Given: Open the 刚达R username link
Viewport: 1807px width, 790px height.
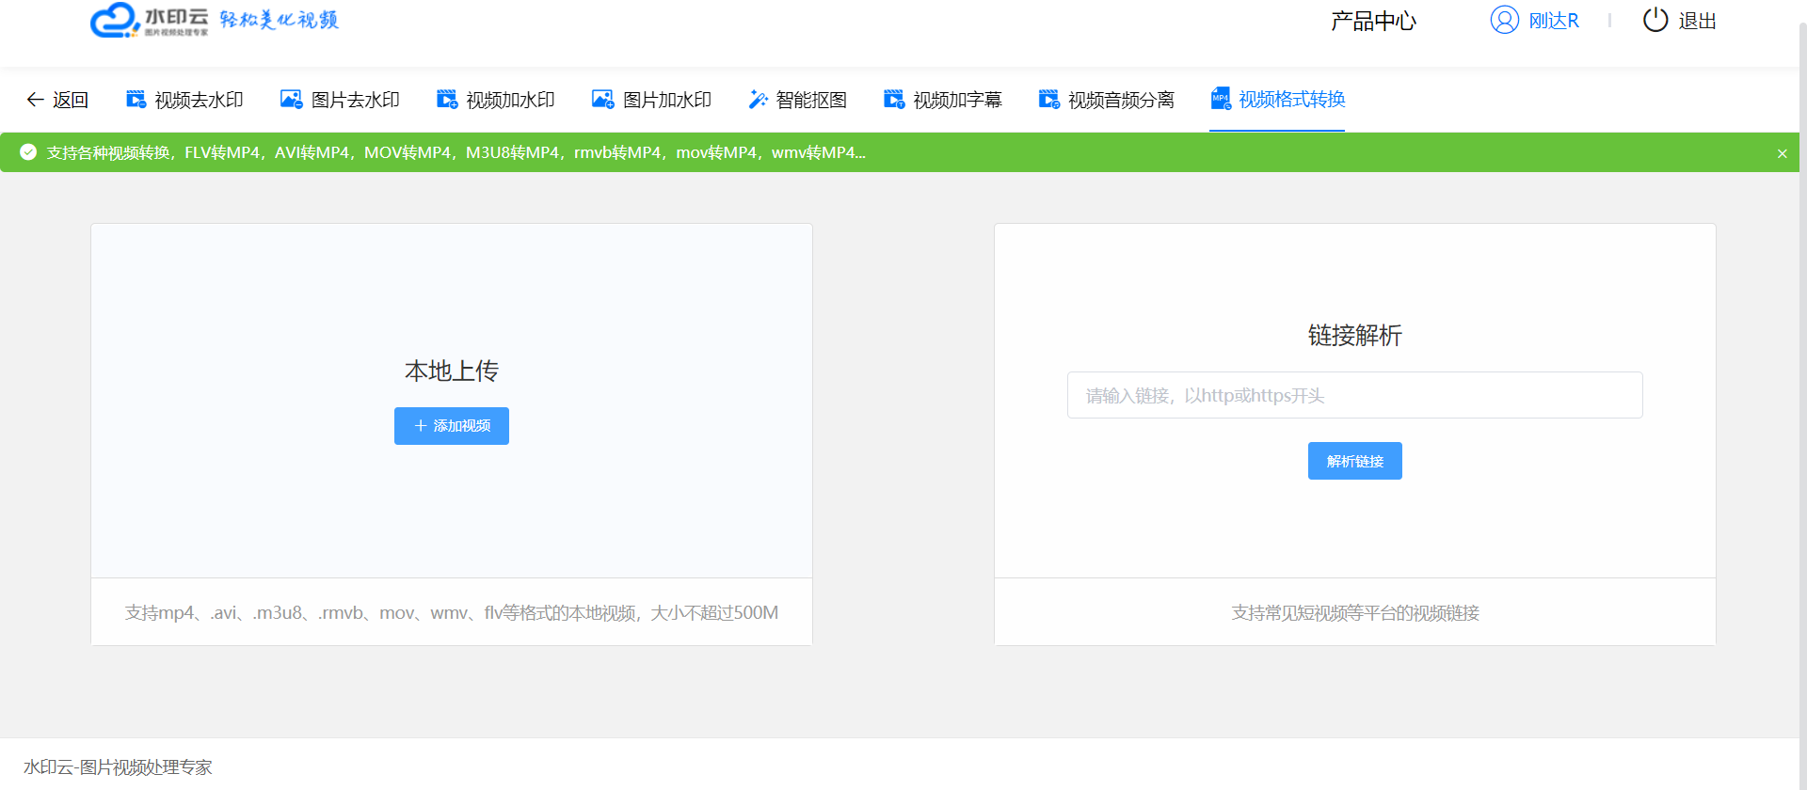Looking at the screenshot, I should (1553, 21).
